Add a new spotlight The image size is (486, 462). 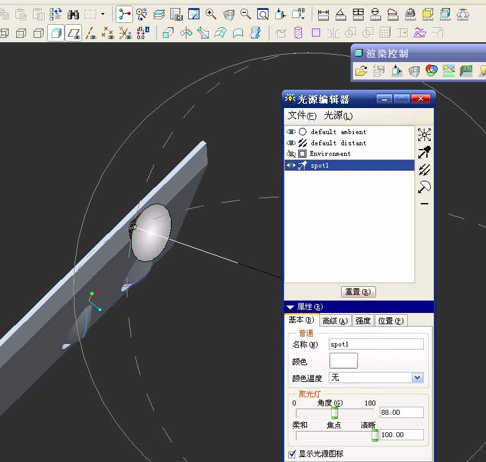(x=424, y=152)
